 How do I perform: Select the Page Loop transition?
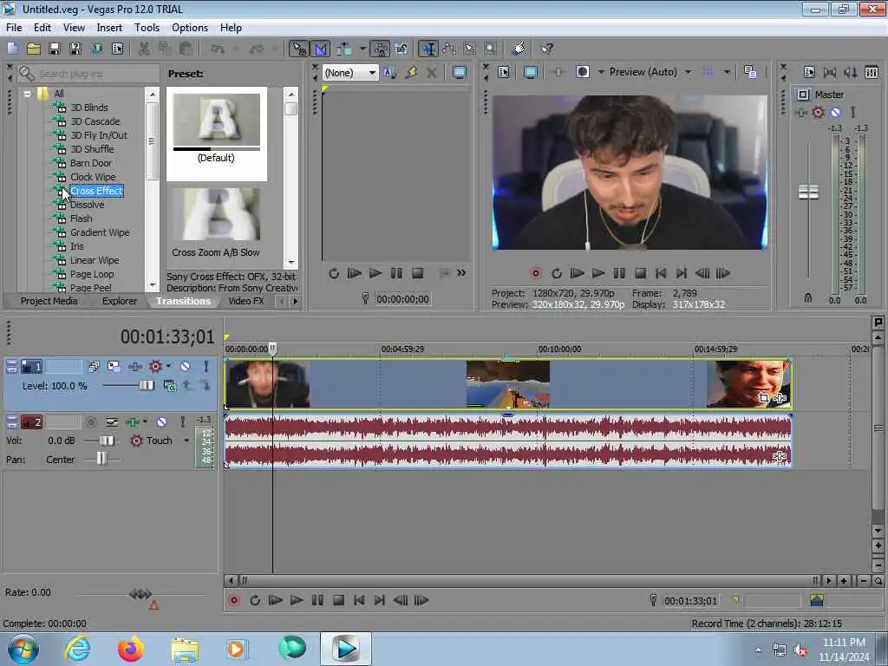[92, 274]
